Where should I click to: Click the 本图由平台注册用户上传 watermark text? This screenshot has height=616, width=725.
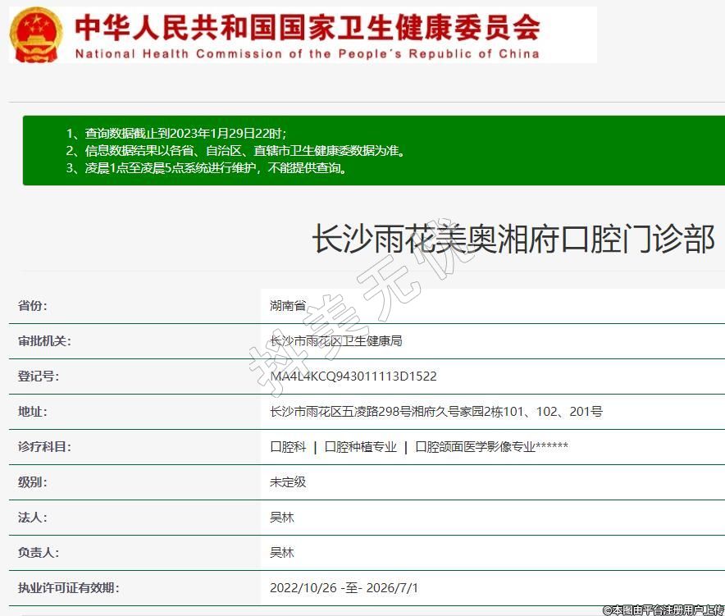click(x=663, y=610)
